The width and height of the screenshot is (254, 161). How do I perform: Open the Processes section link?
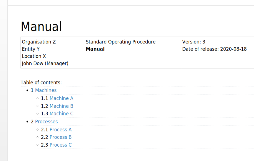pyautogui.click(x=46, y=122)
